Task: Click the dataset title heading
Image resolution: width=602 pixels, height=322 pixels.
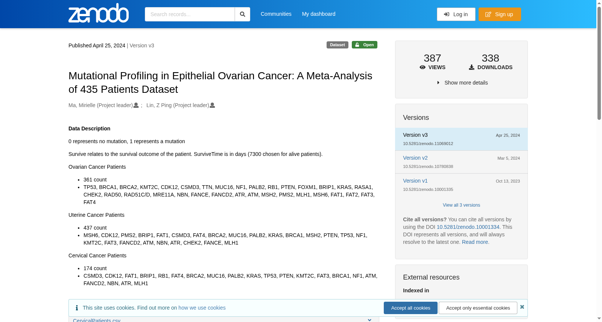Action: coord(220,82)
